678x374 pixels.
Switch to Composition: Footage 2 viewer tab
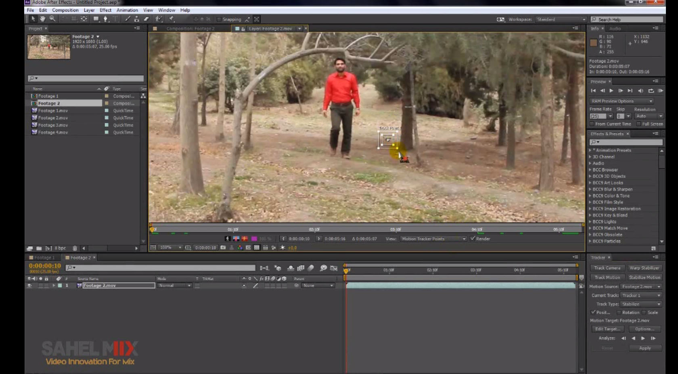[x=190, y=29]
